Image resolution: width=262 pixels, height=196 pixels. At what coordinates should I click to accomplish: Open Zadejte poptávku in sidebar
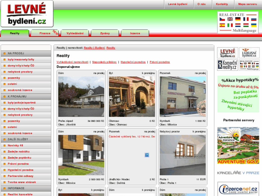click(x=26, y=158)
